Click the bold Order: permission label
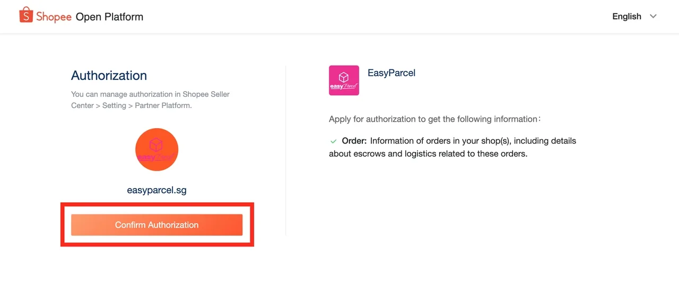 coord(354,141)
